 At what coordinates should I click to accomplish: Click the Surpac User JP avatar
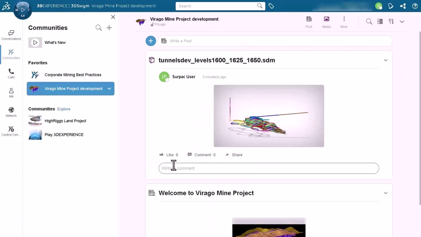point(164,76)
